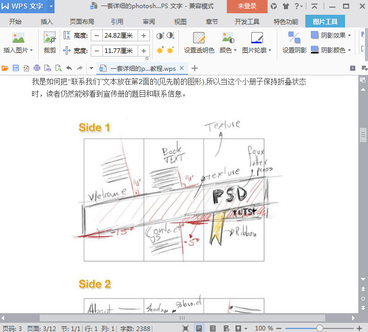Increase the width (宽度) with the plus button
The image size is (368, 332).
click(x=144, y=50)
